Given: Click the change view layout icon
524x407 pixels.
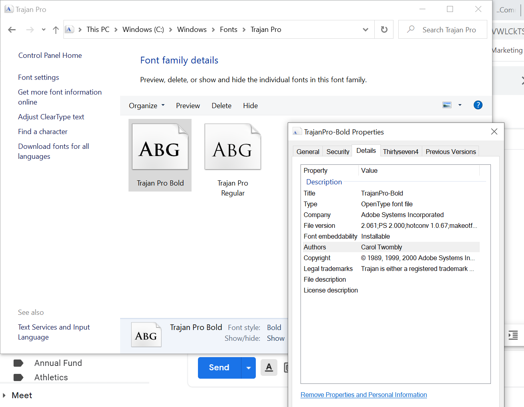Looking at the screenshot, I should point(447,105).
